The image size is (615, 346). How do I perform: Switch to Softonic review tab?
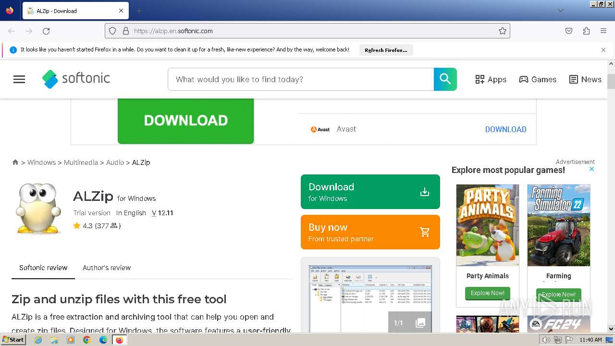[43, 268]
